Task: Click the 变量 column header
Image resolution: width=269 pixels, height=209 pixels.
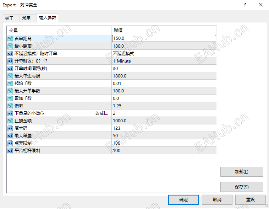Action: pyautogui.click(x=59, y=31)
